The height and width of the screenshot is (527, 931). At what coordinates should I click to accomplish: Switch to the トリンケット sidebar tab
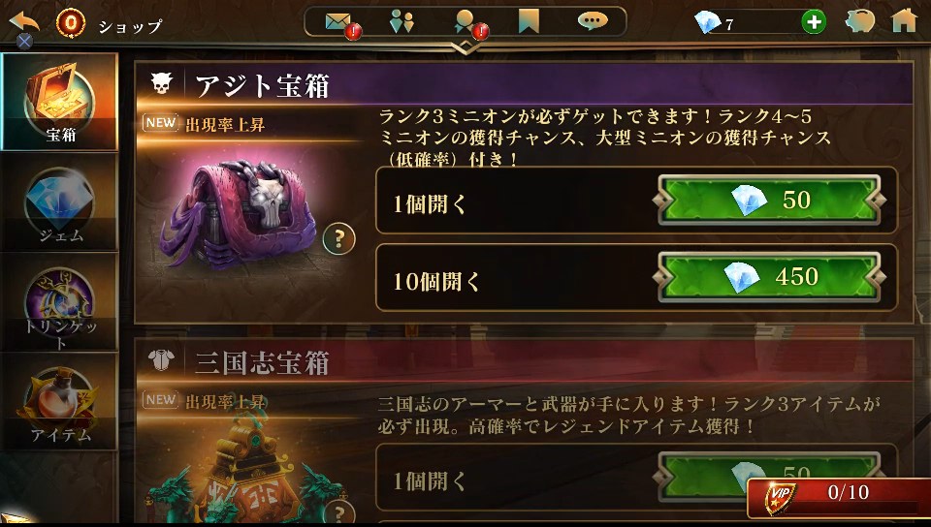point(59,301)
